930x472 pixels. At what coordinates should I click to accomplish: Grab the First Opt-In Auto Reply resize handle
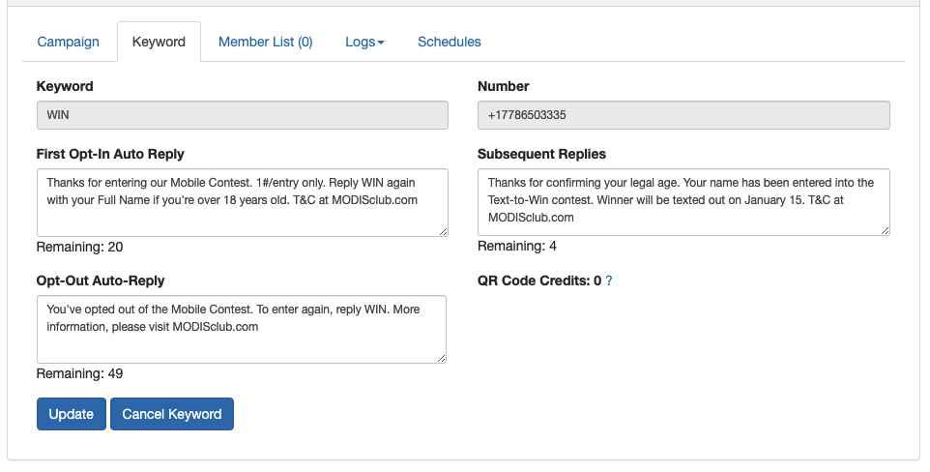[443, 230]
